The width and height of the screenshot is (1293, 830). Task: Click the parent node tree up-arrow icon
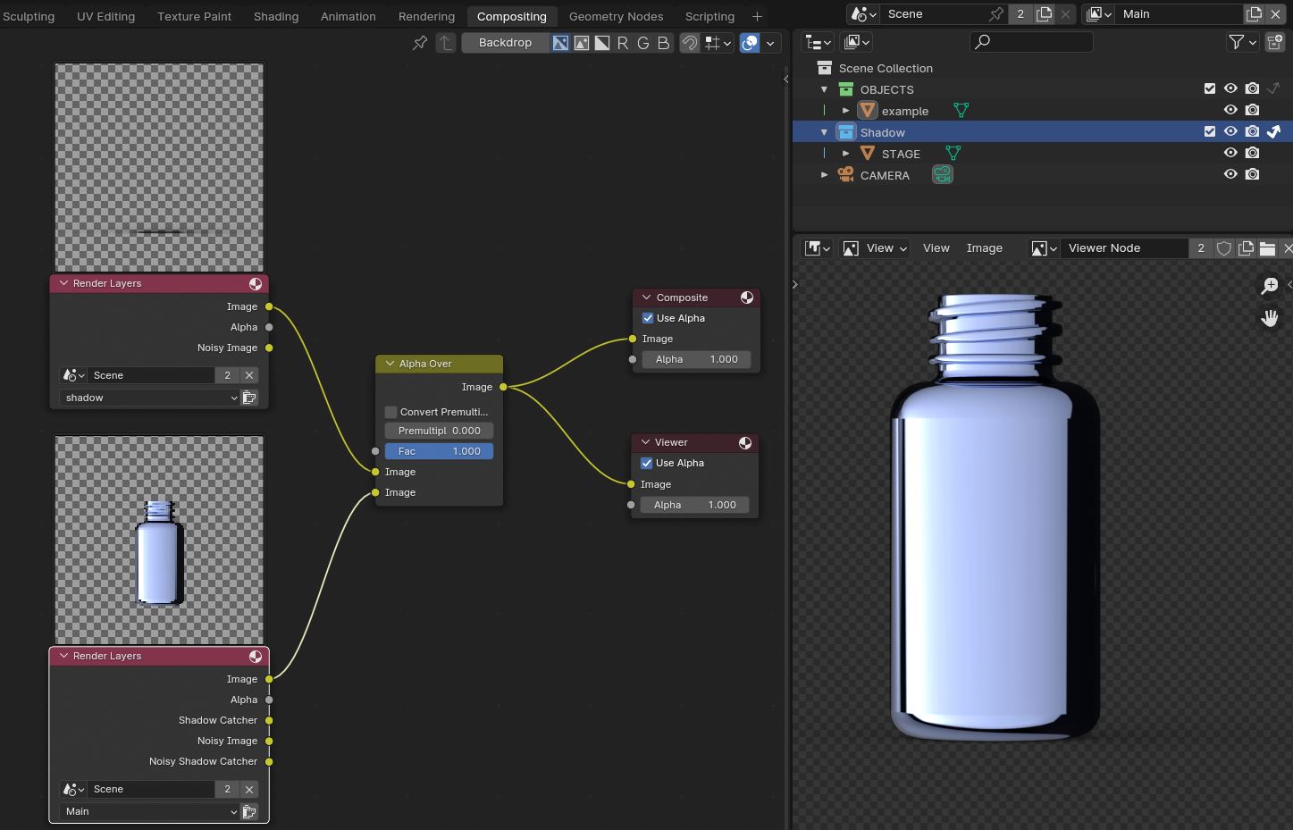point(446,43)
